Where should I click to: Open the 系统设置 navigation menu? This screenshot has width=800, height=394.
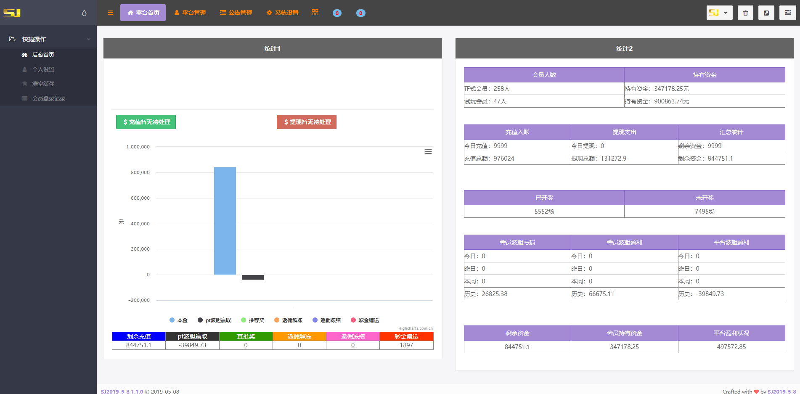pyautogui.click(x=283, y=13)
